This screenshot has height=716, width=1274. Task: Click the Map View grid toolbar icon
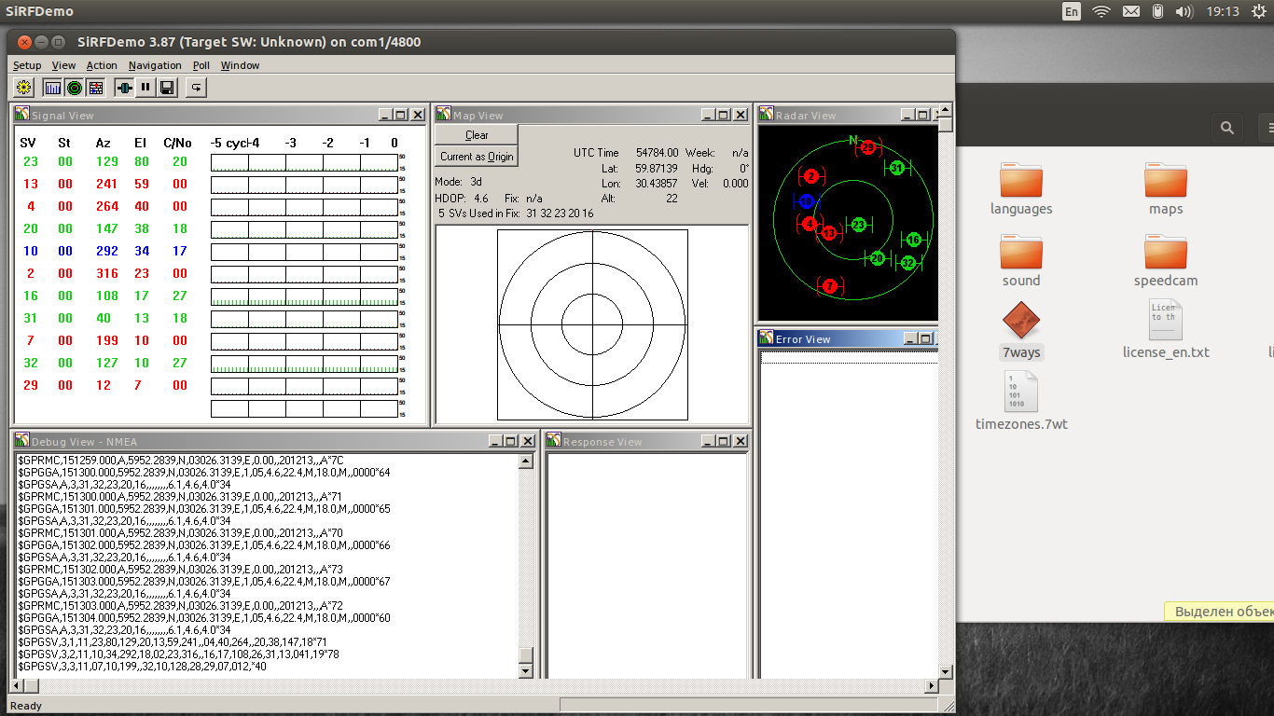[95, 88]
